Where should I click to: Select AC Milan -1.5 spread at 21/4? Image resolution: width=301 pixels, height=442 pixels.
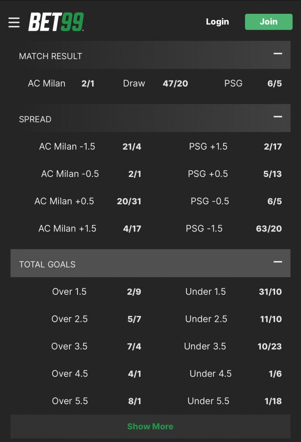pos(90,147)
